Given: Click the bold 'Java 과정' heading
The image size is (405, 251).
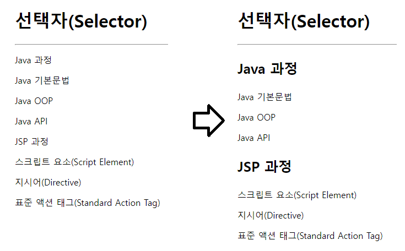Looking at the screenshot, I should click(267, 69).
